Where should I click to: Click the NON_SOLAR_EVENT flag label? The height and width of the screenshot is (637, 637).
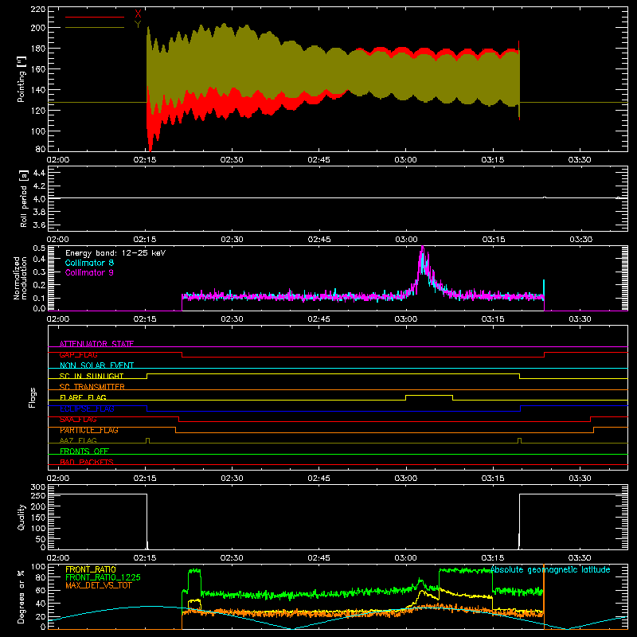pos(96,365)
